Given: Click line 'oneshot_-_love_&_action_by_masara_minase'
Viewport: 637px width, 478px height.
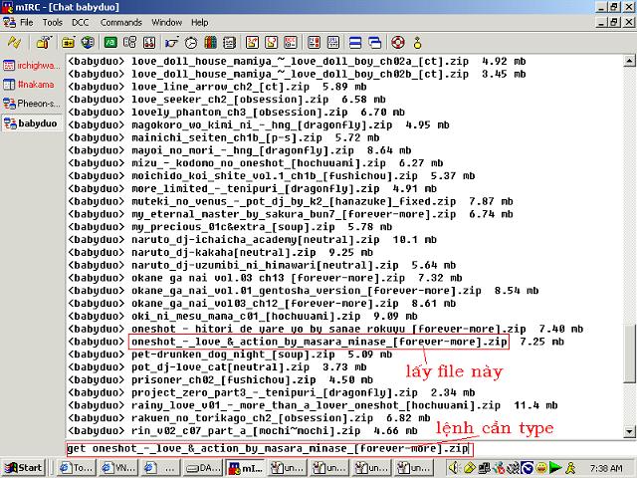Looking at the screenshot, I should pyautogui.click(x=319, y=342).
